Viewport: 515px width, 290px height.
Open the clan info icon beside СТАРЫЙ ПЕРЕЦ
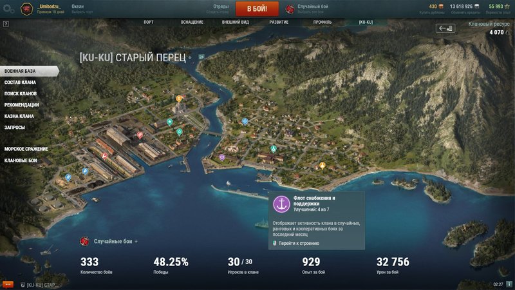coord(201,57)
